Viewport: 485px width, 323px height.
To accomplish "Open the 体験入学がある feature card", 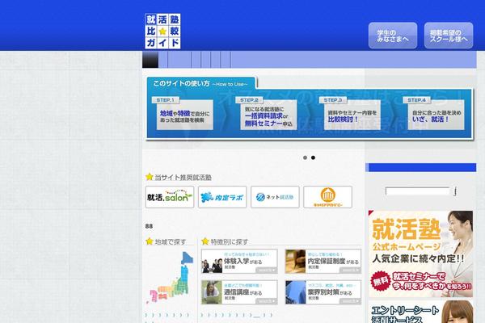I will (239, 262).
